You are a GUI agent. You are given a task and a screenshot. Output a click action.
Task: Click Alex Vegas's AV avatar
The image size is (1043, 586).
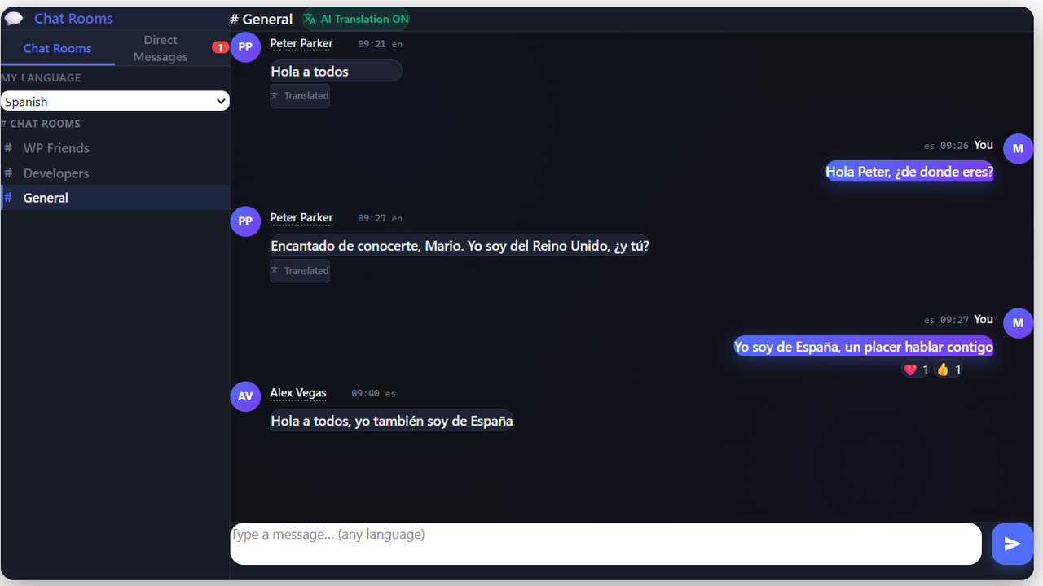(x=245, y=396)
